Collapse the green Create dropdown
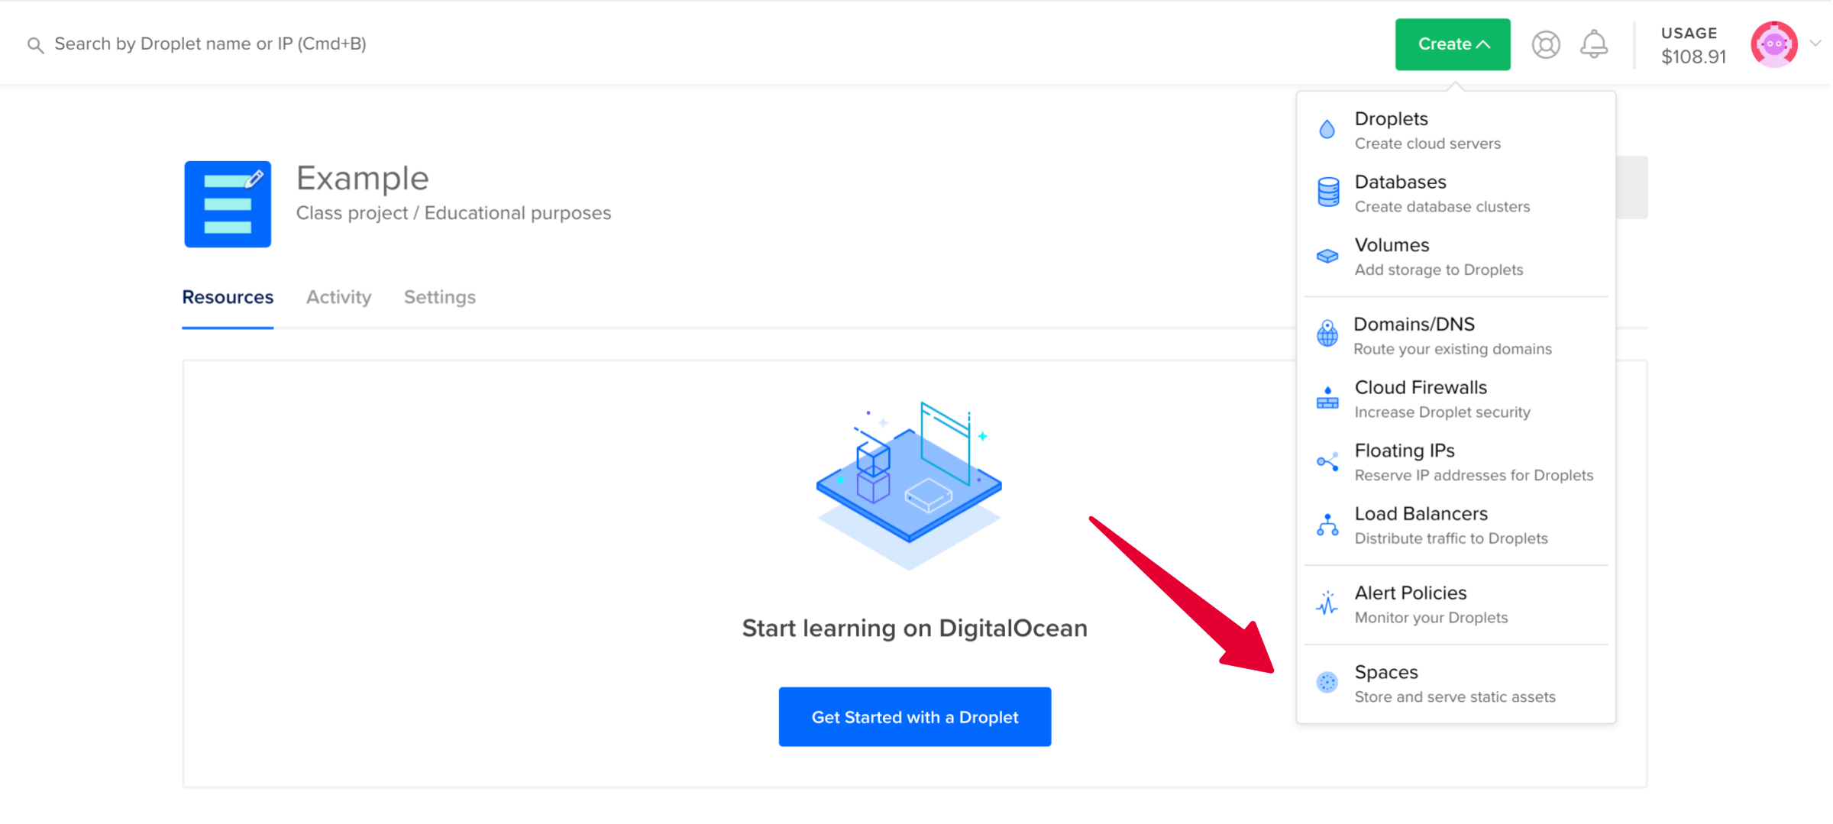This screenshot has height=824, width=1833. (x=1452, y=44)
